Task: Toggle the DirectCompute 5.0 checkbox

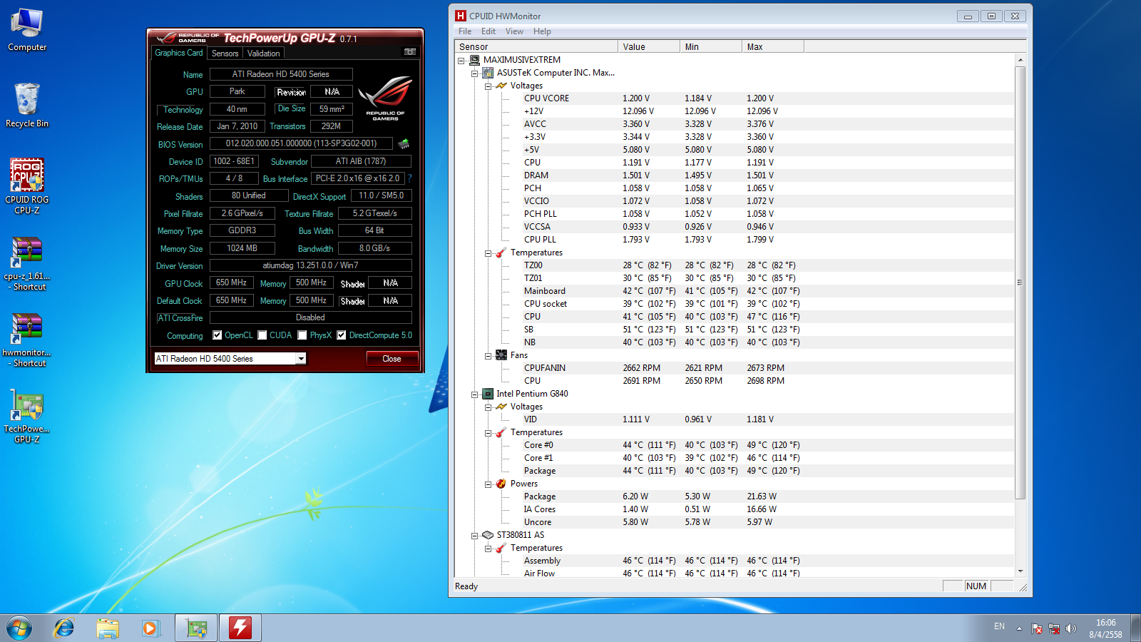Action: point(342,335)
